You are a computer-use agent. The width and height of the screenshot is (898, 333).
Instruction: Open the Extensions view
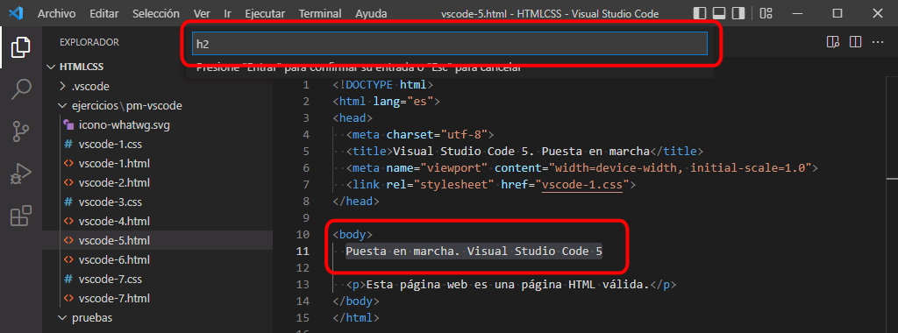tap(21, 216)
